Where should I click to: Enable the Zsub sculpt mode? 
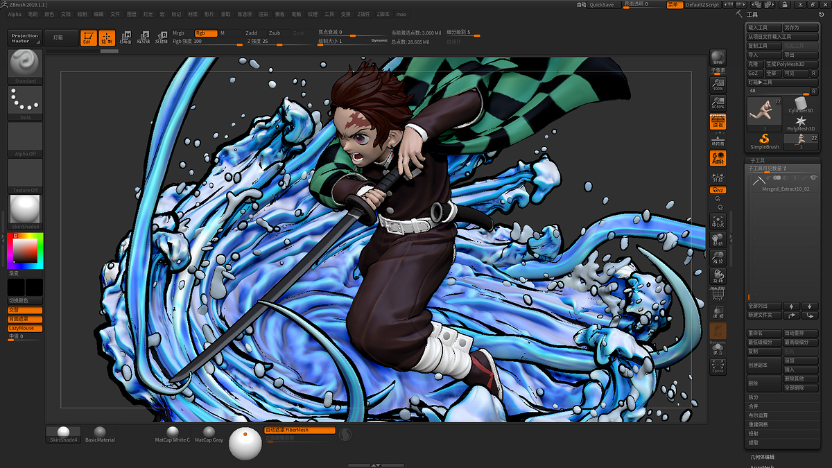coord(278,33)
